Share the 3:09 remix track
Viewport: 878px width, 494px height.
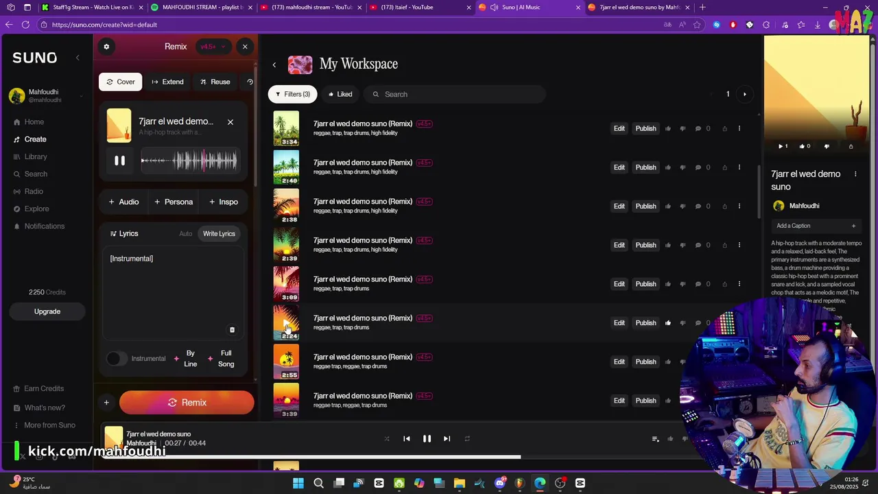(x=724, y=284)
